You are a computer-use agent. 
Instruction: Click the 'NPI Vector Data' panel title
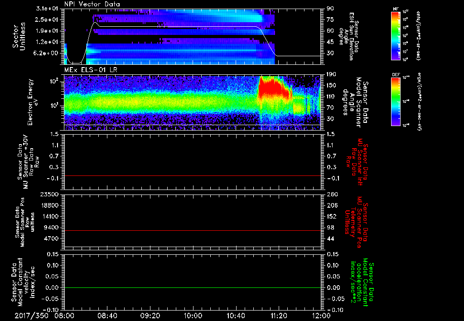(x=92, y=4)
